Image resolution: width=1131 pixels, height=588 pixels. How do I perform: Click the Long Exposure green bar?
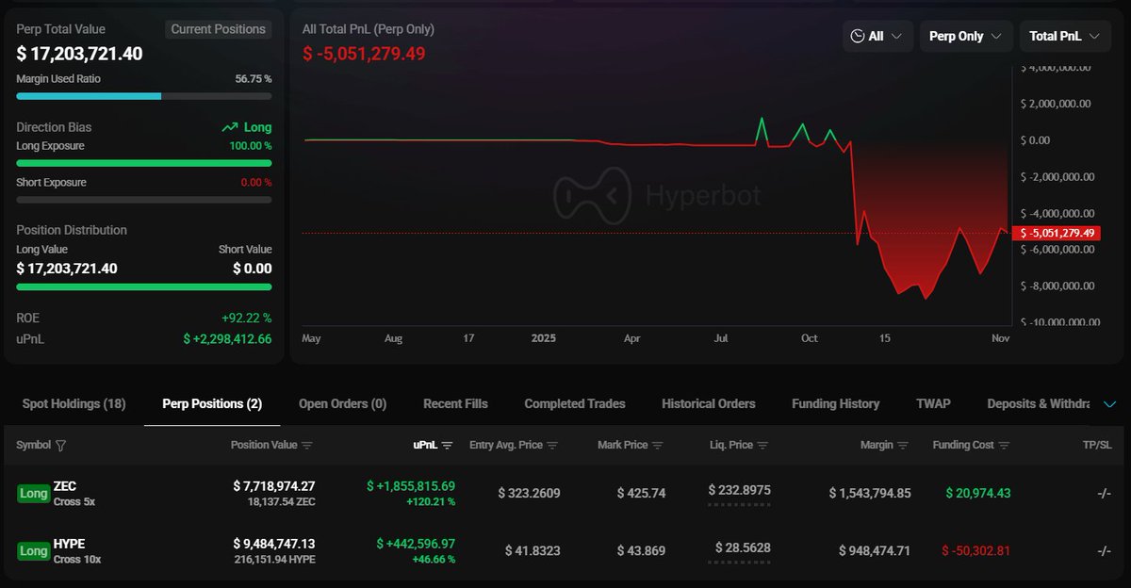144,162
